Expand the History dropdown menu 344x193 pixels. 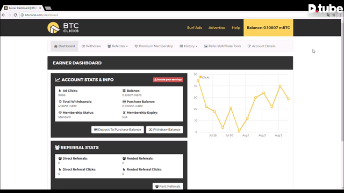[x=189, y=46]
